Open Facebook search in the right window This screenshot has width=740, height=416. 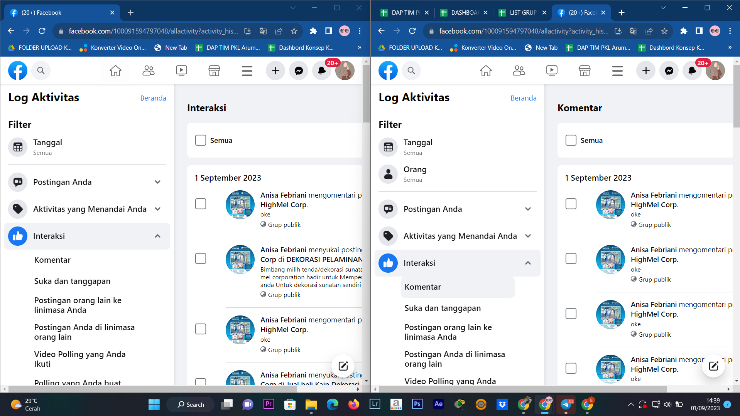coord(411,71)
